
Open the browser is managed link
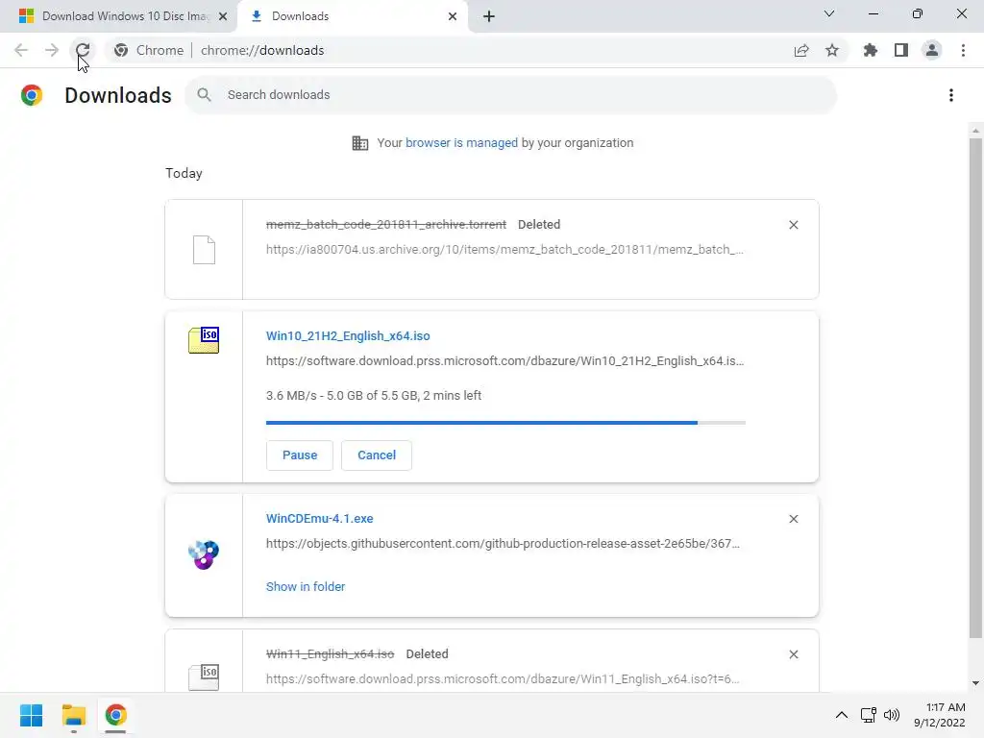coord(461,143)
